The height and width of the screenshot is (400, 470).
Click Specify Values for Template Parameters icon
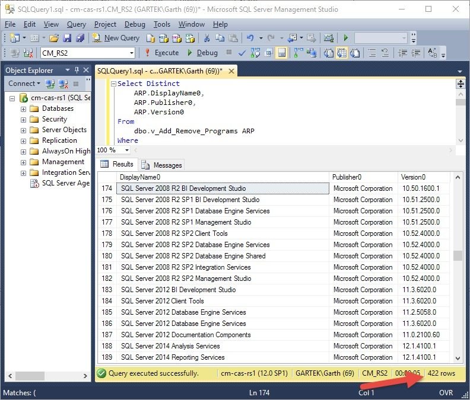[432, 53]
